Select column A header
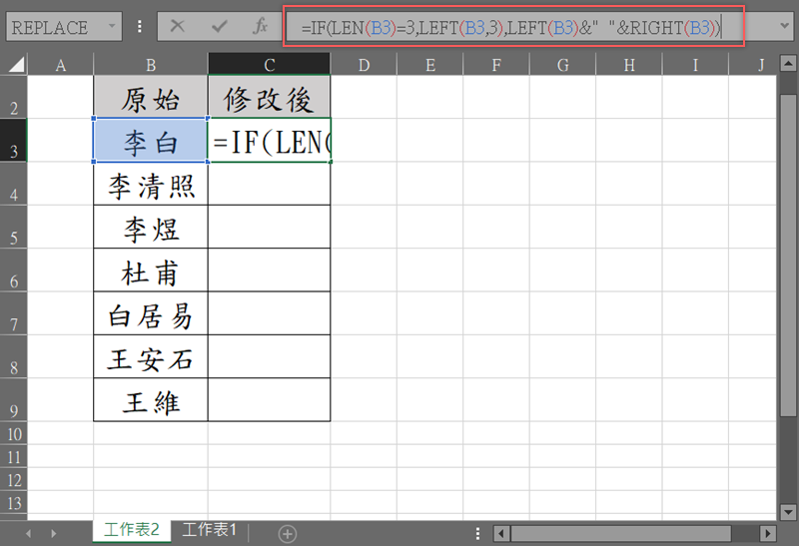799x546 pixels. (x=61, y=65)
